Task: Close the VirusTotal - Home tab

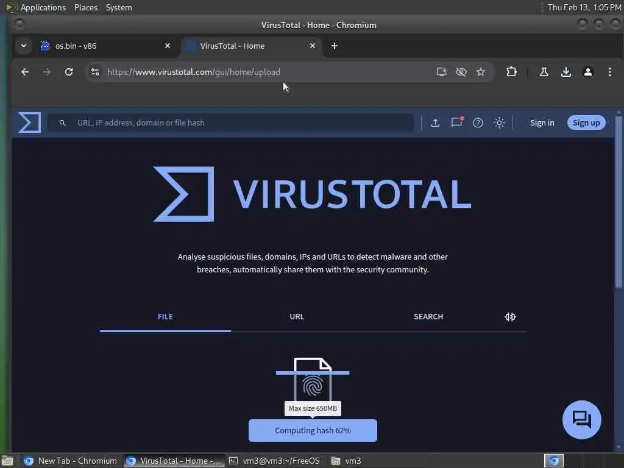Action: (x=313, y=46)
